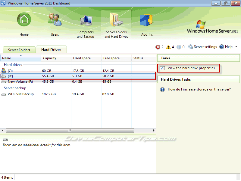Click the Server backup group header
The image size is (241, 181).
(15, 88)
